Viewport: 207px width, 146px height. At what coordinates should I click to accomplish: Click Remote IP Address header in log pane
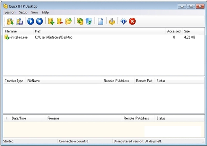coord(138,118)
